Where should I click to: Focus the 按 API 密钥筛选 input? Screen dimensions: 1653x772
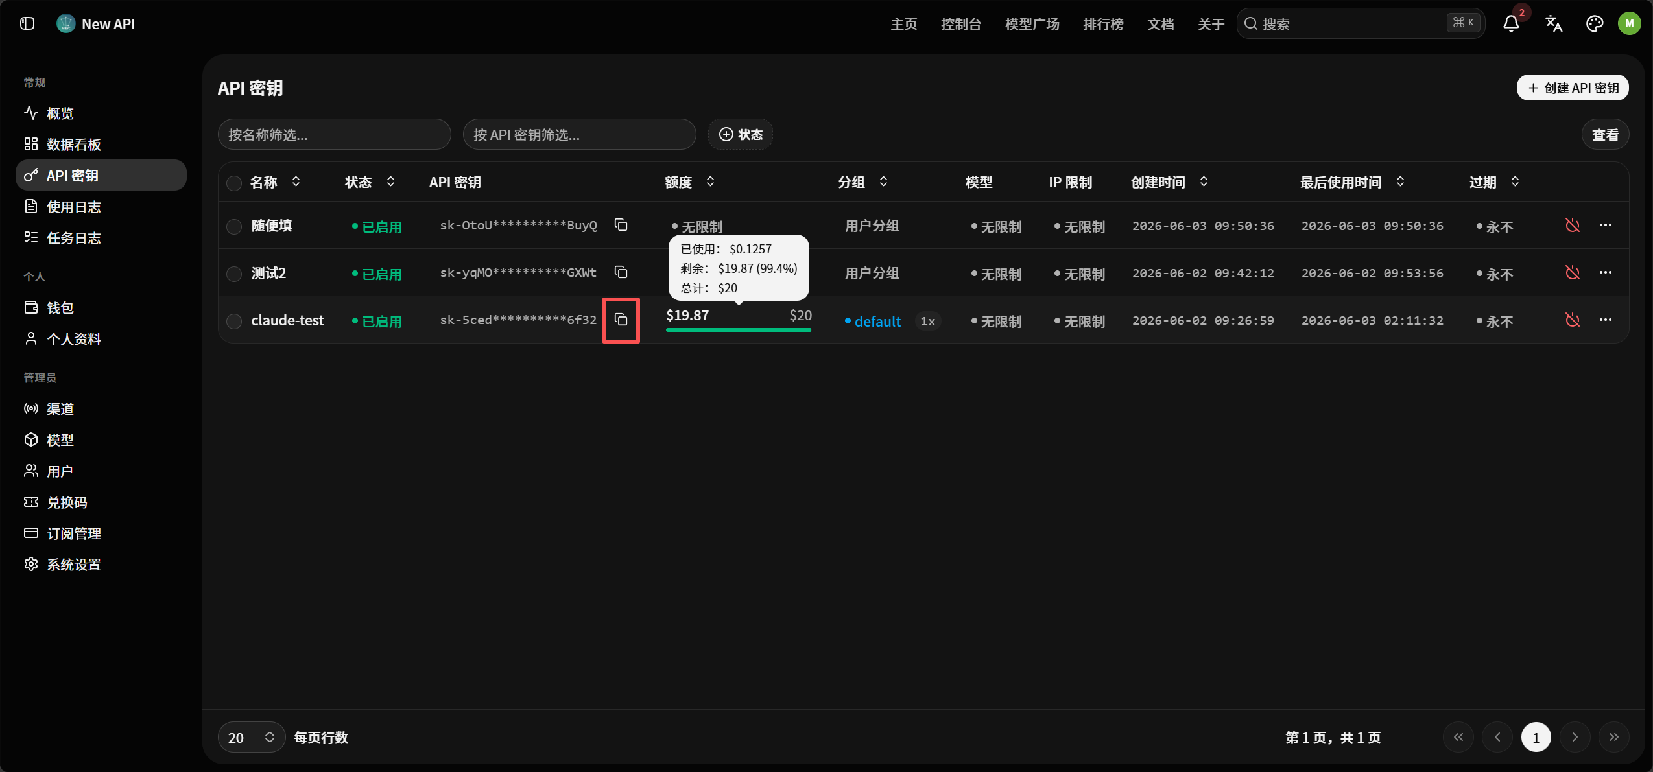pyautogui.click(x=580, y=134)
